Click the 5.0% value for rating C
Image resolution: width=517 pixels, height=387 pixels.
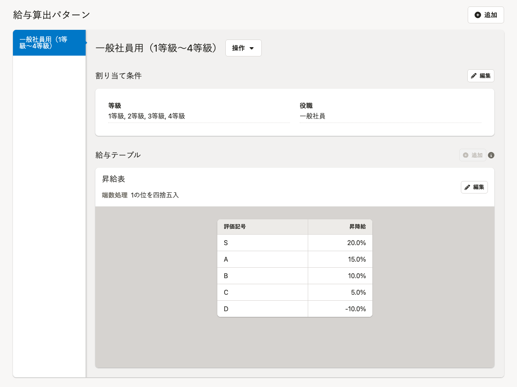point(358,292)
